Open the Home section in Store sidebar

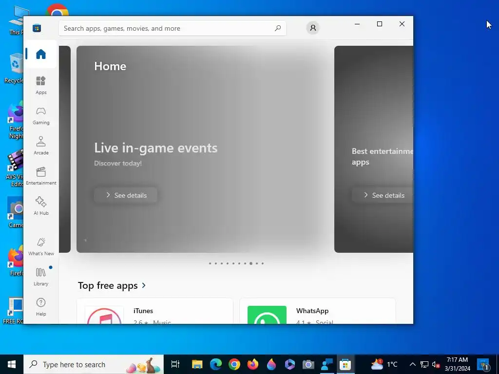click(41, 54)
